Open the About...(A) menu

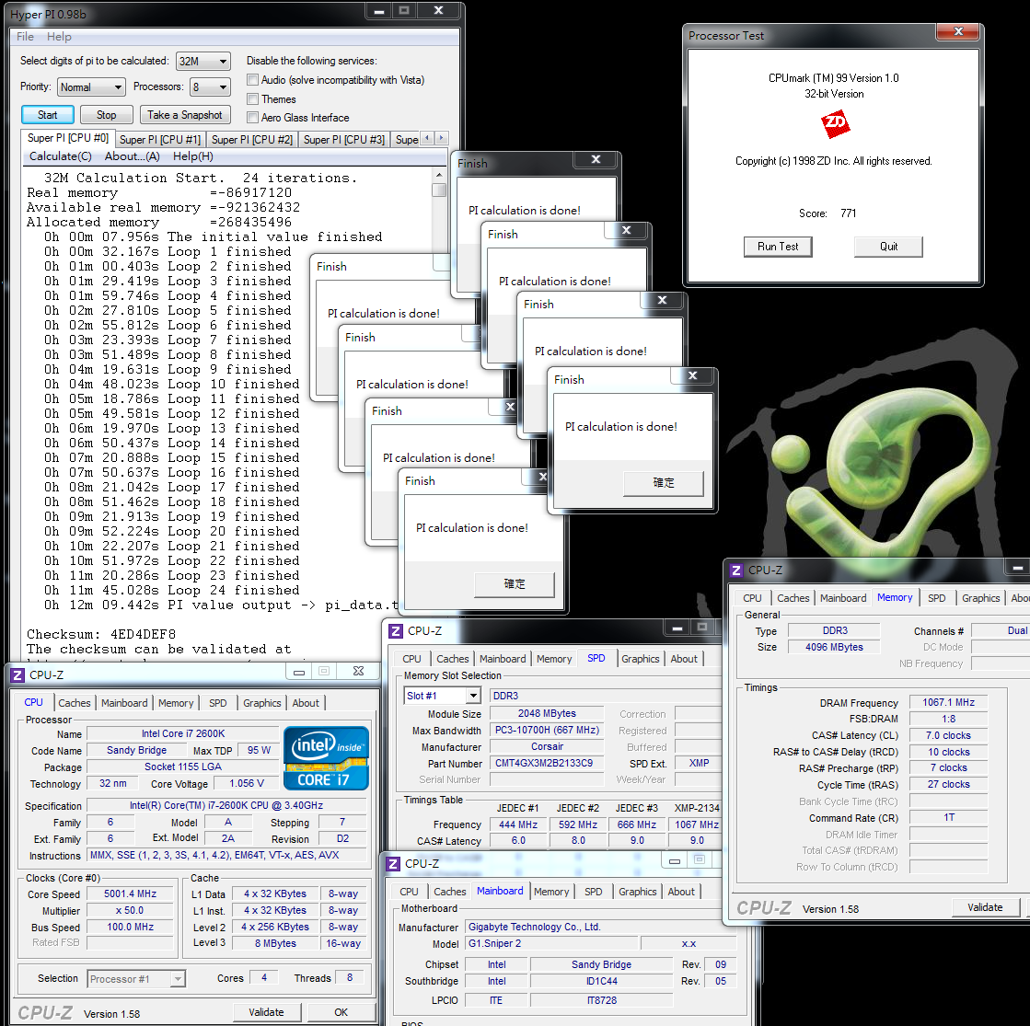[132, 156]
